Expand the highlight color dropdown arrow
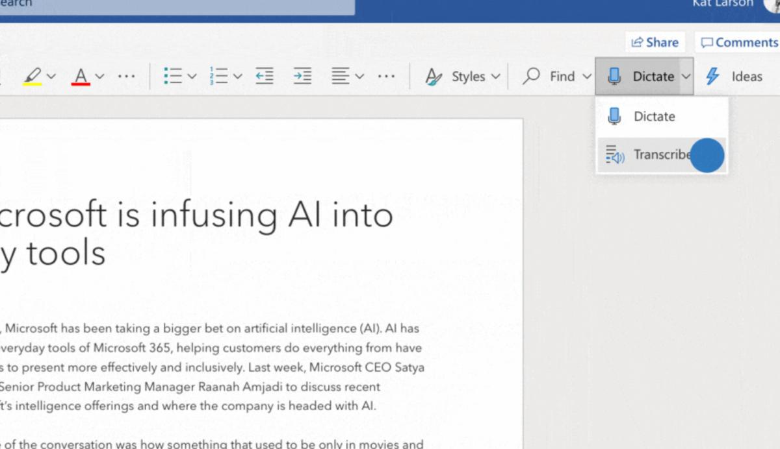This screenshot has width=780, height=449. click(x=51, y=77)
